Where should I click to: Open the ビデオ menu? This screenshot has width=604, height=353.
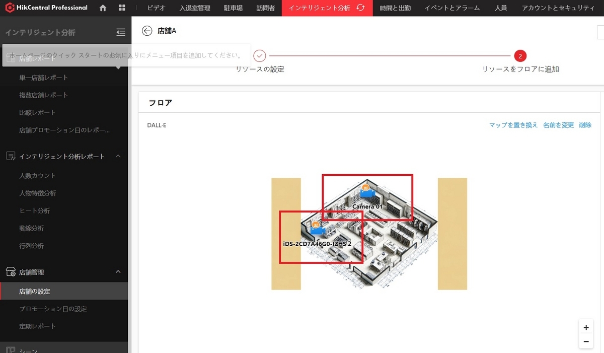156,8
